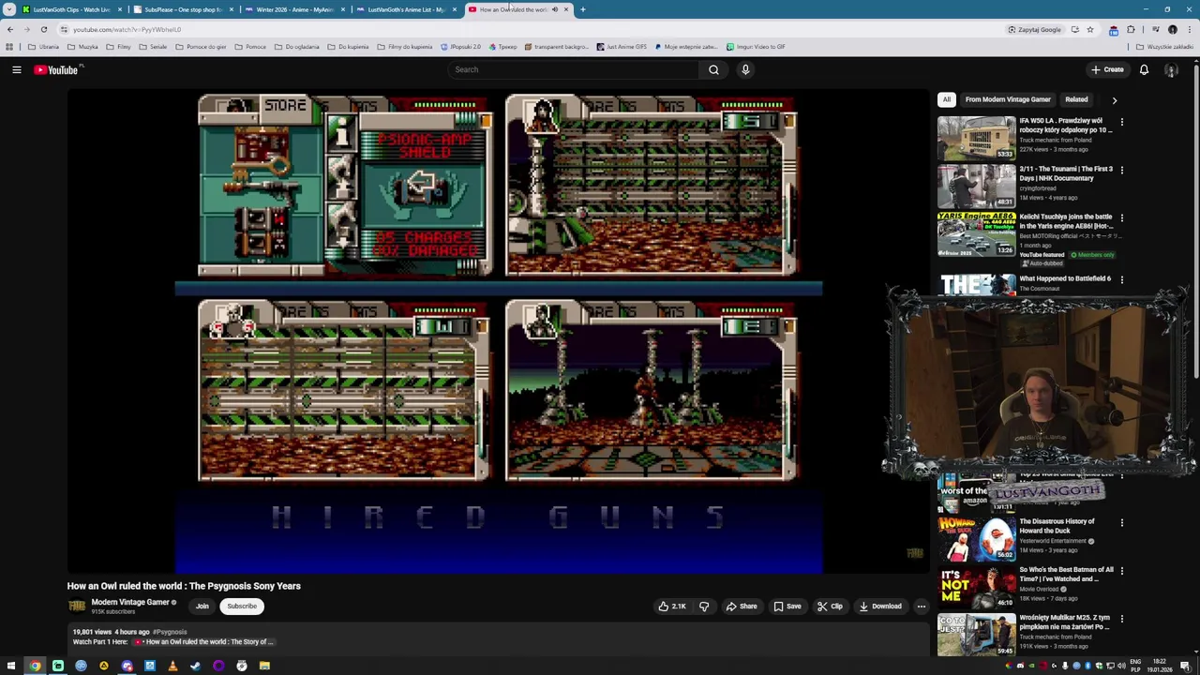This screenshot has width=1200, height=675.
Task: Join the Modern Vintage Gamer channel
Action: click(202, 606)
